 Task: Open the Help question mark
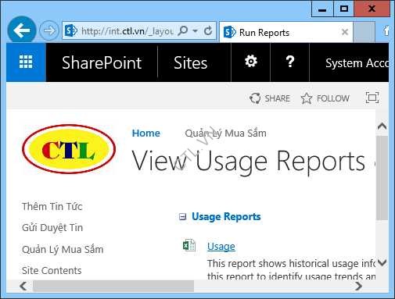(290, 62)
